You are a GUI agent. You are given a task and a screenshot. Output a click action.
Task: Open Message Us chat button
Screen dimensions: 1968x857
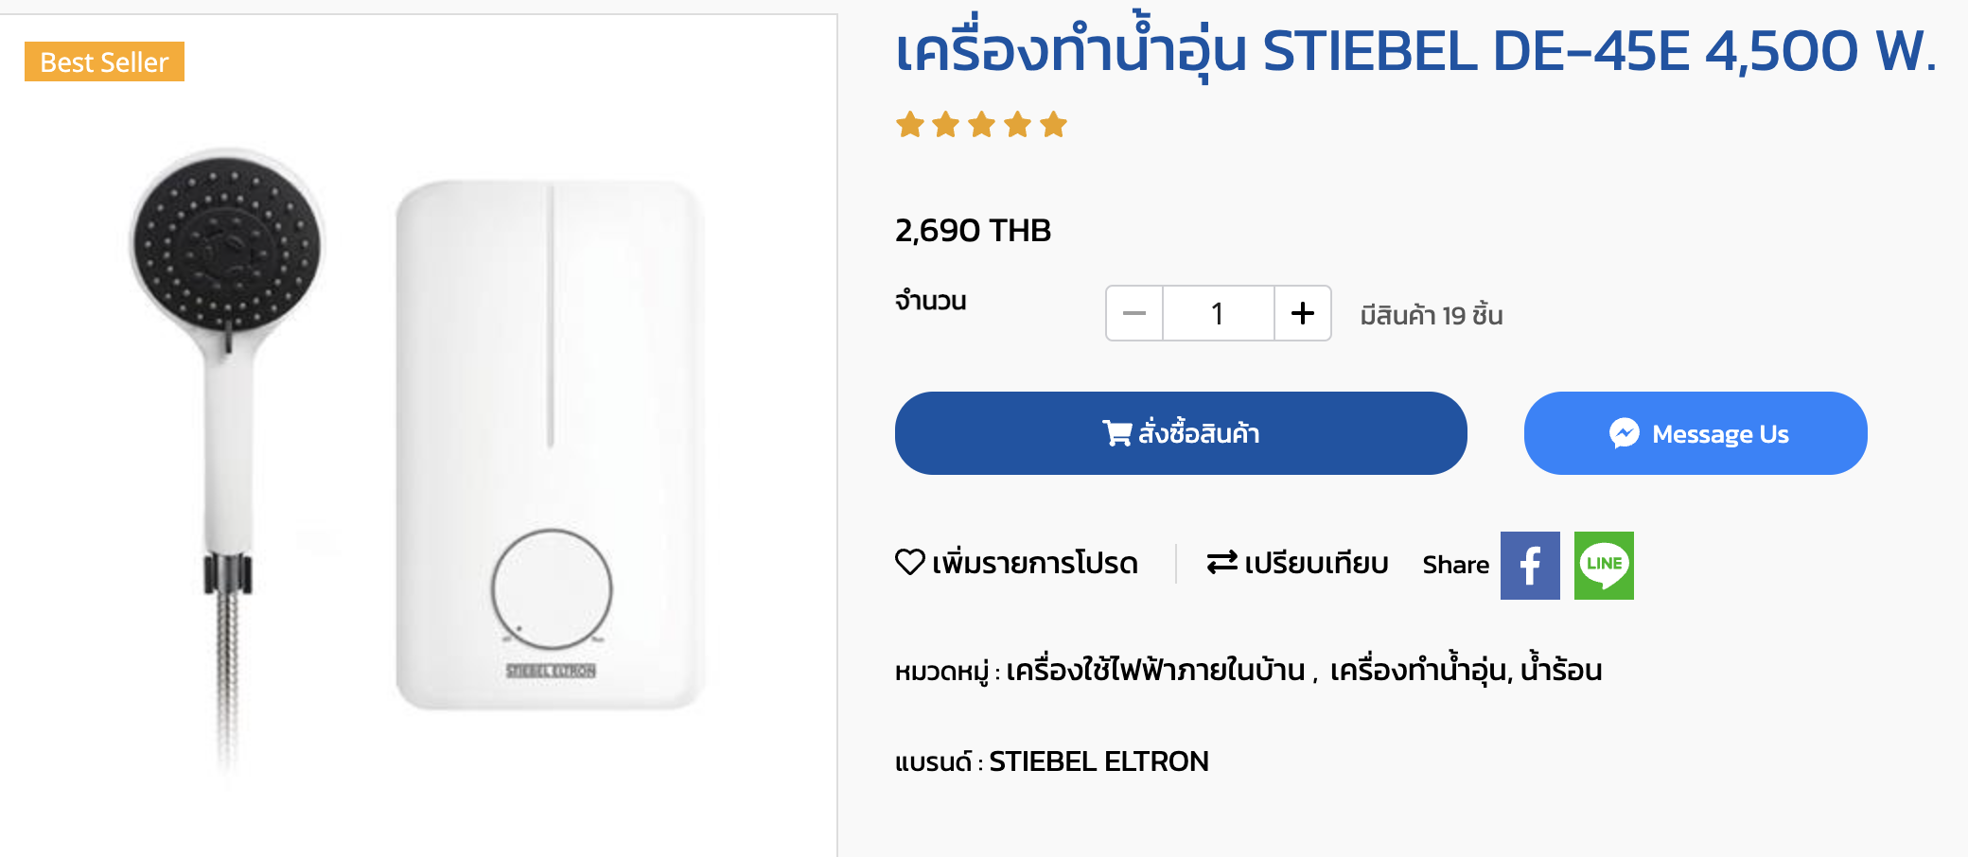coord(1695,433)
